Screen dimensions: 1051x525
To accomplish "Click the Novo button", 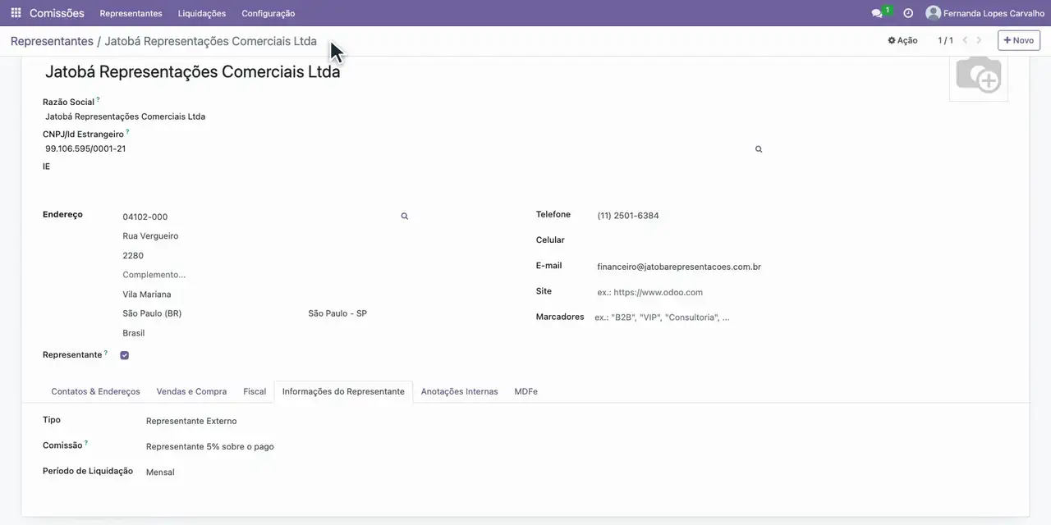I will click(x=1019, y=40).
